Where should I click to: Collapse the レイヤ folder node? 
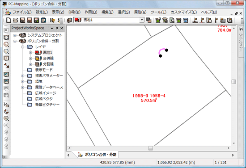click(23, 47)
